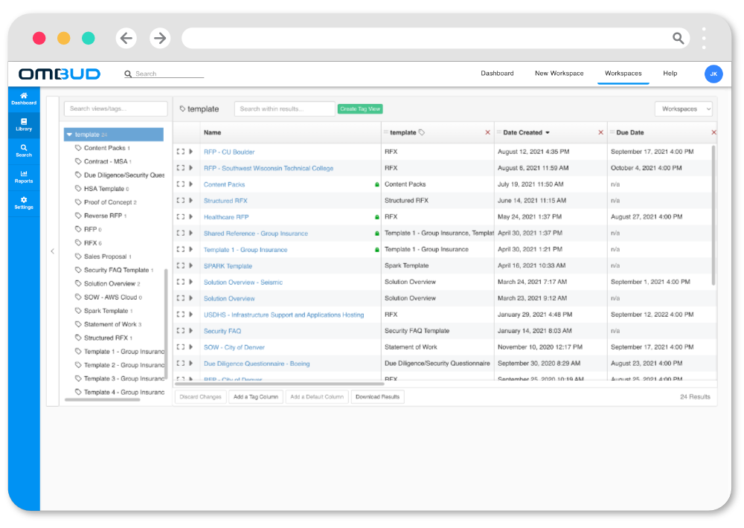
Task: Expand the USDHS Infrastructure Support row arrow
Action: 190,315
